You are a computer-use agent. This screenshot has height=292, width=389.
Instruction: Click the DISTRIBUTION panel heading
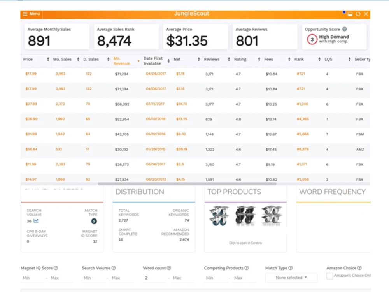pos(140,192)
